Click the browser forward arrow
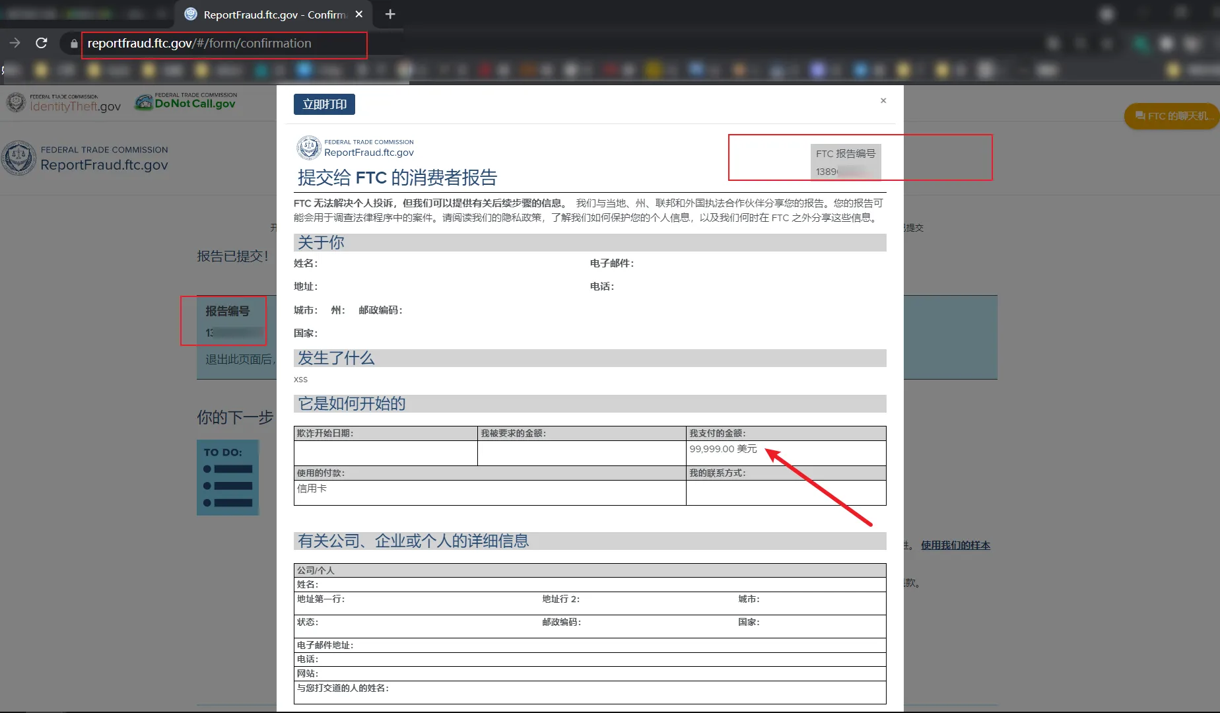1220x713 pixels. tap(15, 44)
